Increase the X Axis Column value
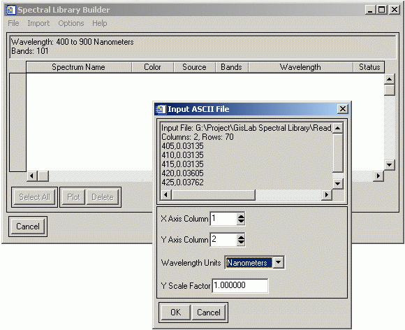Viewport: 405px width, 330px height. click(x=241, y=216)
